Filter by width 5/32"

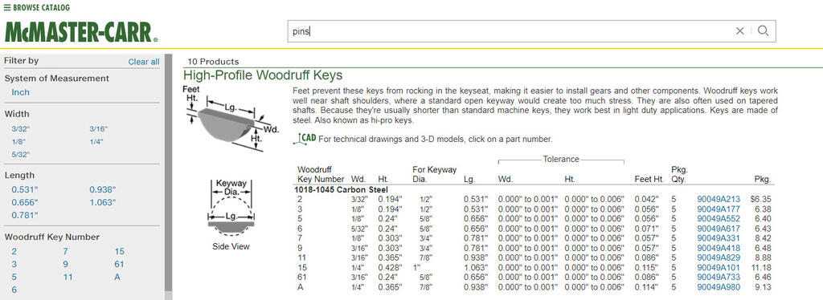pyautogui.click(x=20, y=155)
